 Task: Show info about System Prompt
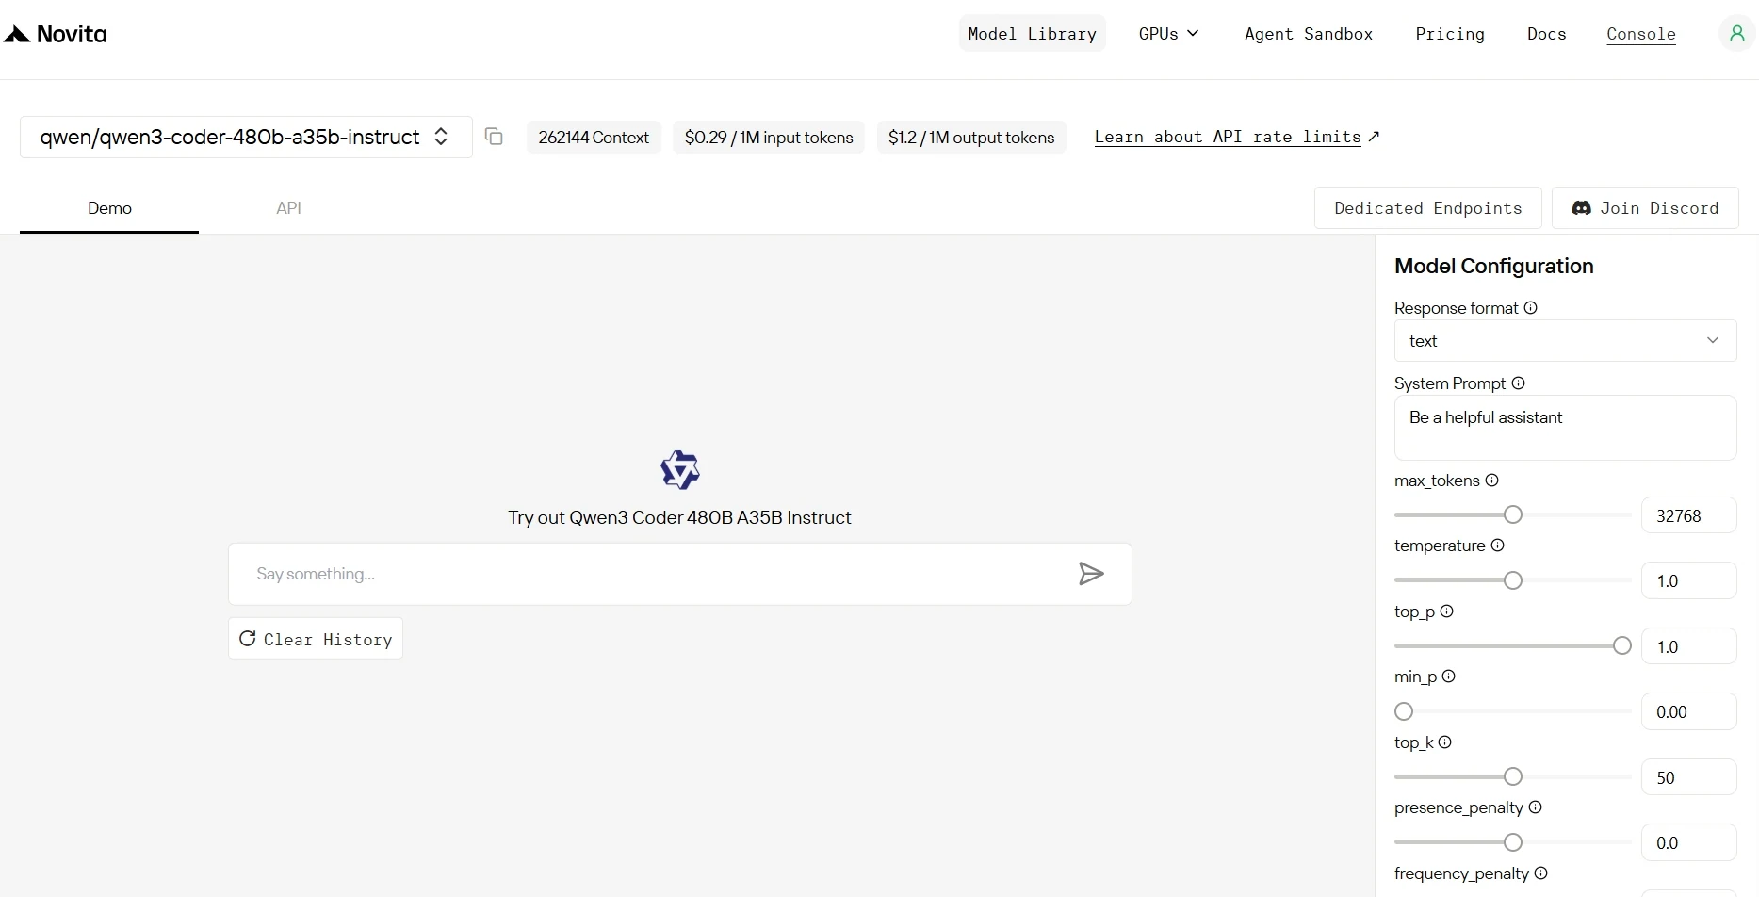click(x=1518, y=383)
